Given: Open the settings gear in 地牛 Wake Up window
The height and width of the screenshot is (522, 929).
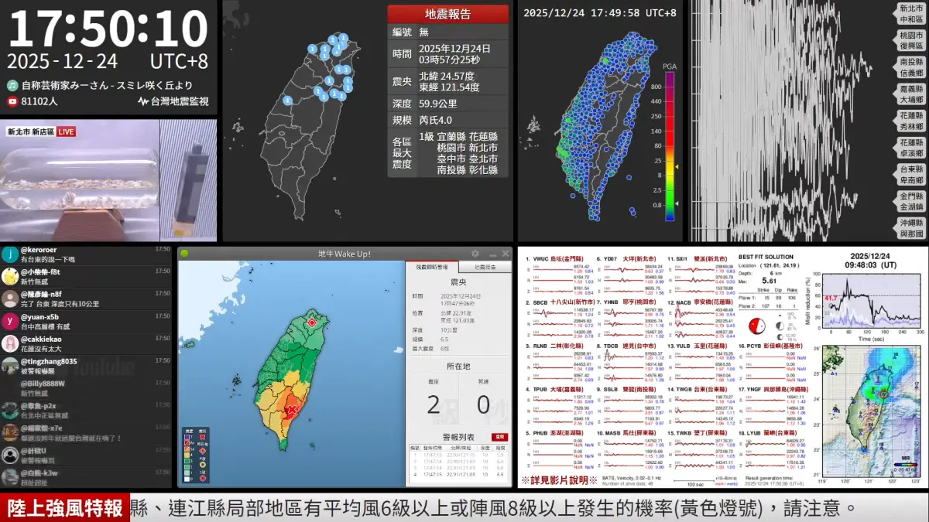Looking at the screenshot, I should [475, 252].
